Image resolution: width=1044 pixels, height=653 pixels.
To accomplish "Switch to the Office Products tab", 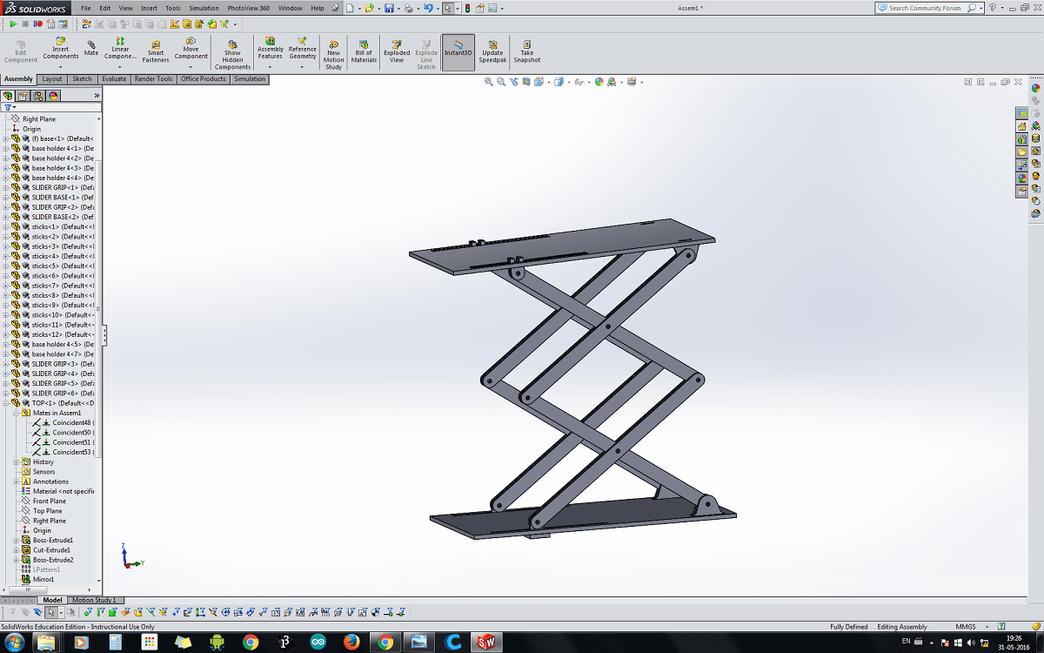I will pos(204,78).
